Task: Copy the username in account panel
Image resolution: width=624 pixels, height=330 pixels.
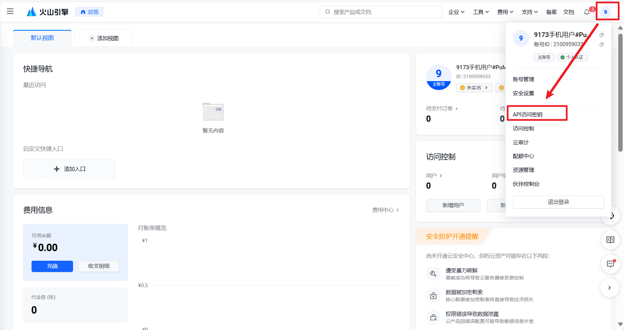Action: (601, 35)
